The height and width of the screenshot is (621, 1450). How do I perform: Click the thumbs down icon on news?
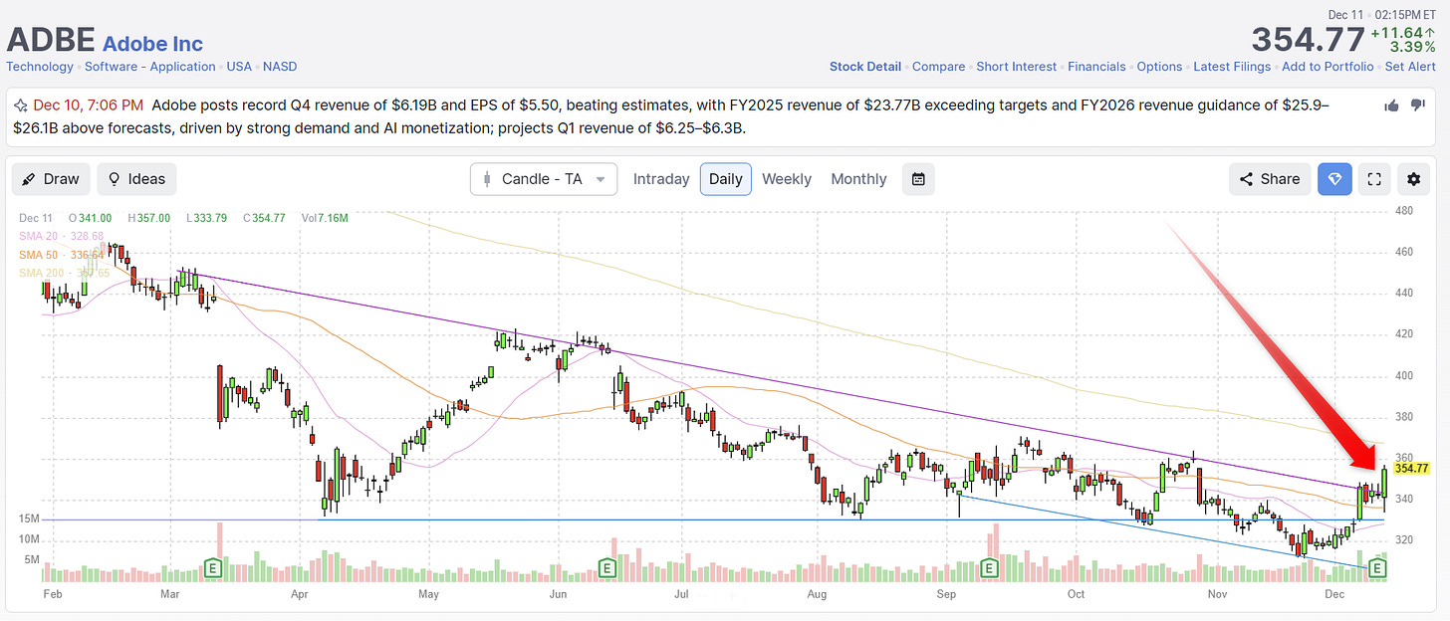click(x=1418, y=105)
